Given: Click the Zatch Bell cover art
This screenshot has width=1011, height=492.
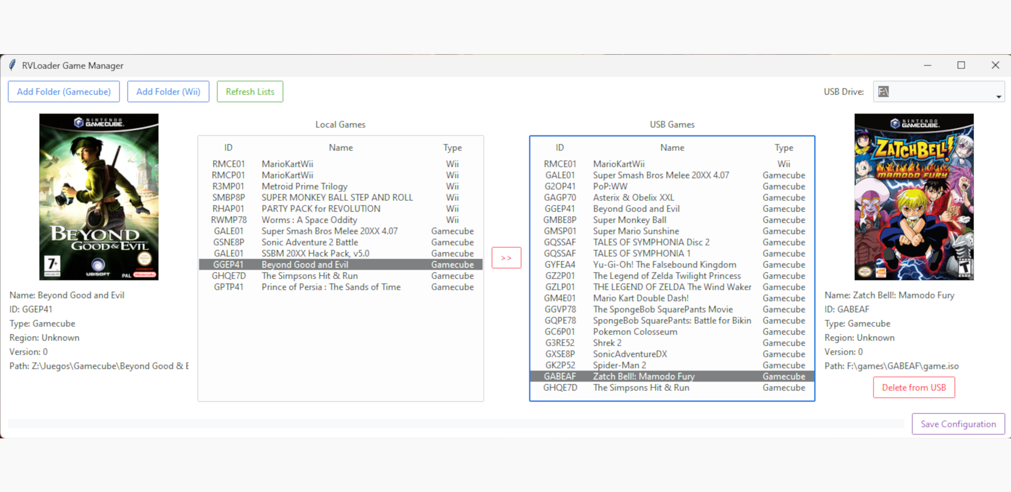Looking at the screenshot, I should 914,197.
